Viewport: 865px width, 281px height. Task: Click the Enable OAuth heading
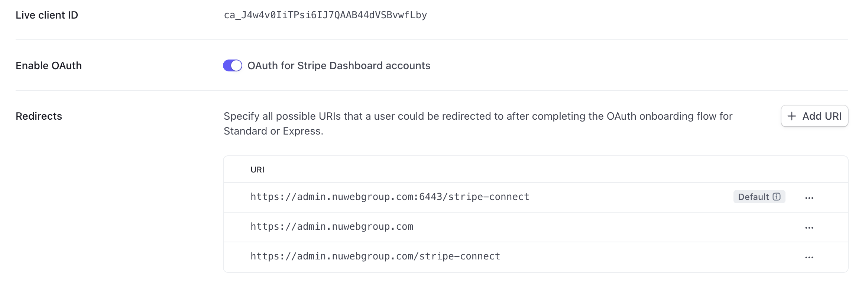point(49,65)
